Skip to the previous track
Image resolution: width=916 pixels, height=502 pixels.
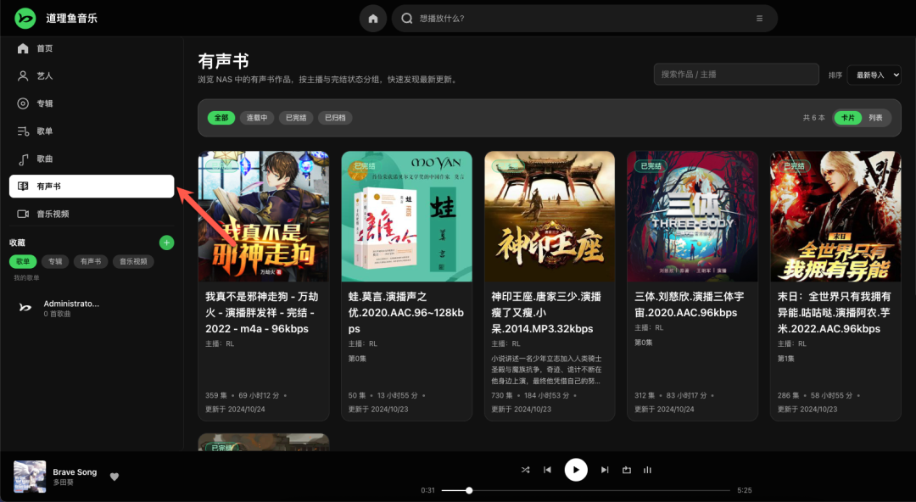pyautogui.click(x=548, y=470)
